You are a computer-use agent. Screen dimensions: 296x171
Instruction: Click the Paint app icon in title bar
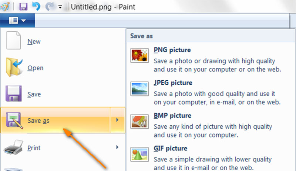5,6
